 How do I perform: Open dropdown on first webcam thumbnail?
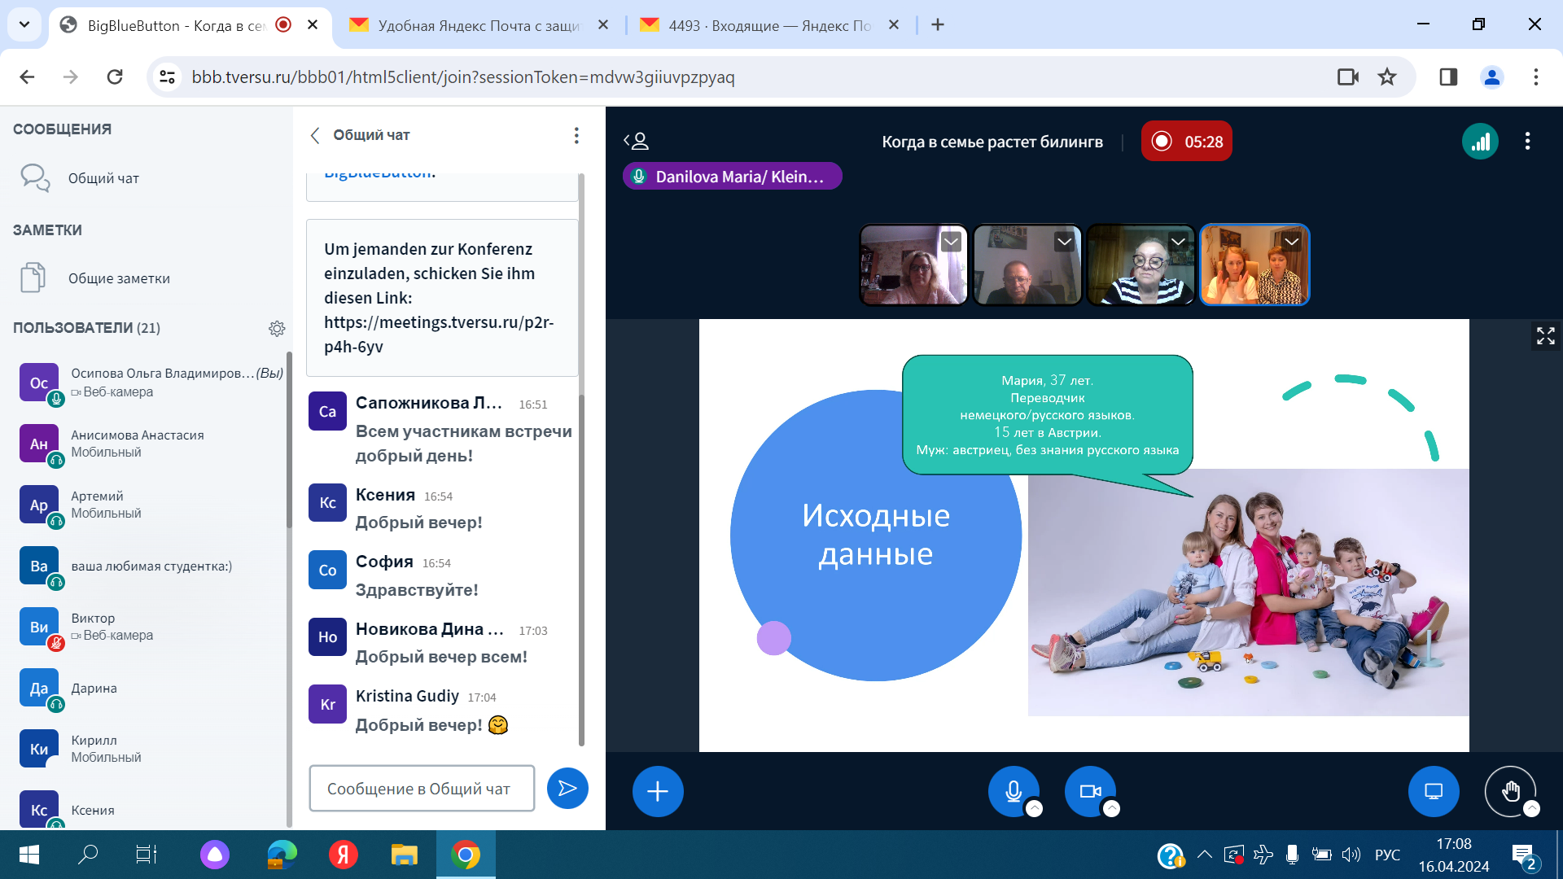950,242
